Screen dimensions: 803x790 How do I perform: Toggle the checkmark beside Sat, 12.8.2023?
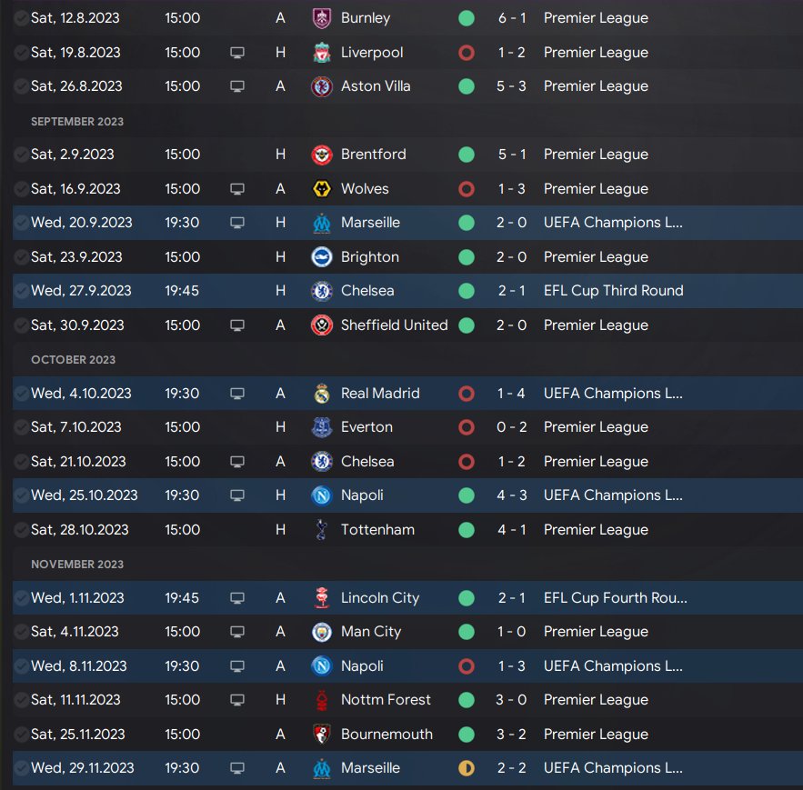(x=22, y=18)
